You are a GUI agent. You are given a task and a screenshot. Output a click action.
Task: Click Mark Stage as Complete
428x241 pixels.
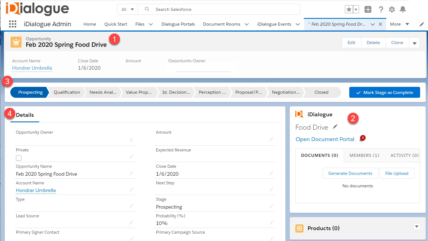click(384, 92)
